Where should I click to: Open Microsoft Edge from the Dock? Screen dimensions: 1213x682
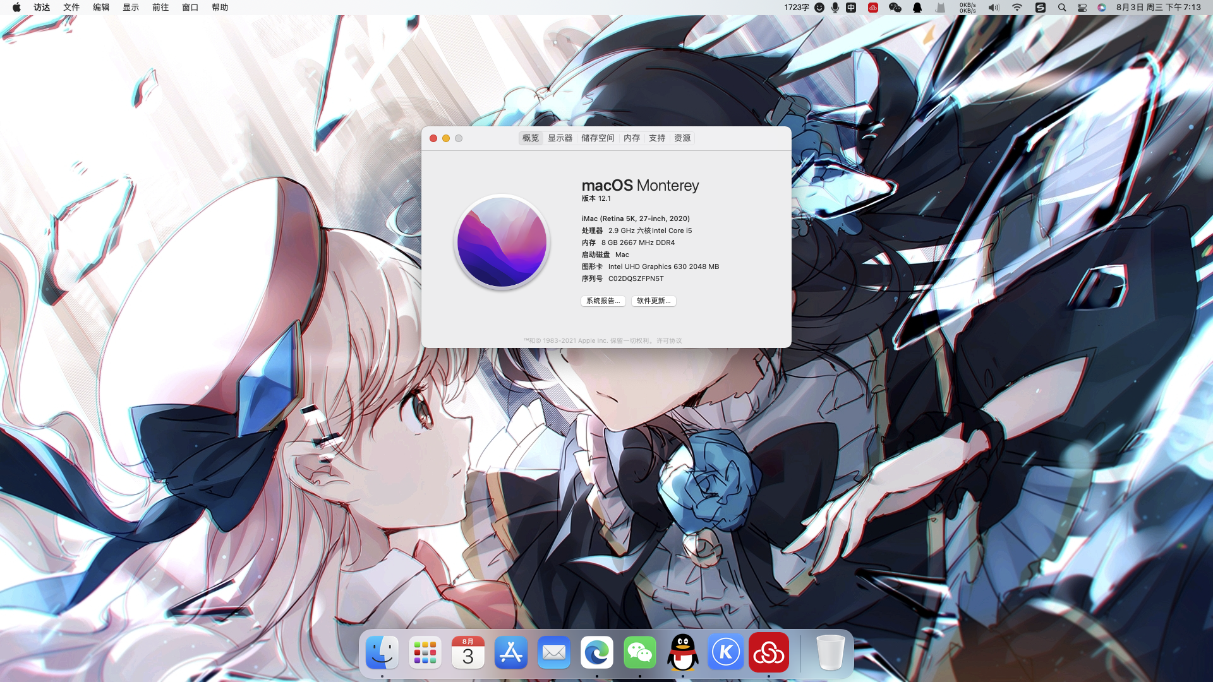(596, 652)
